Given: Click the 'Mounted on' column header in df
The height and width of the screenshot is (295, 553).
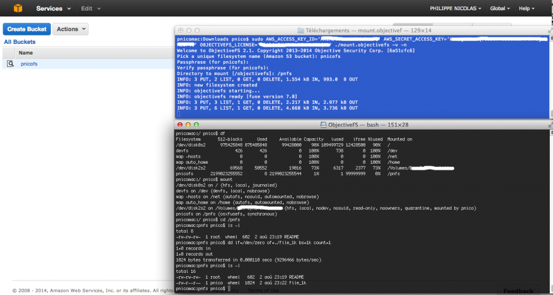Looking at the screenshot, I should click(x=400, y=139).
